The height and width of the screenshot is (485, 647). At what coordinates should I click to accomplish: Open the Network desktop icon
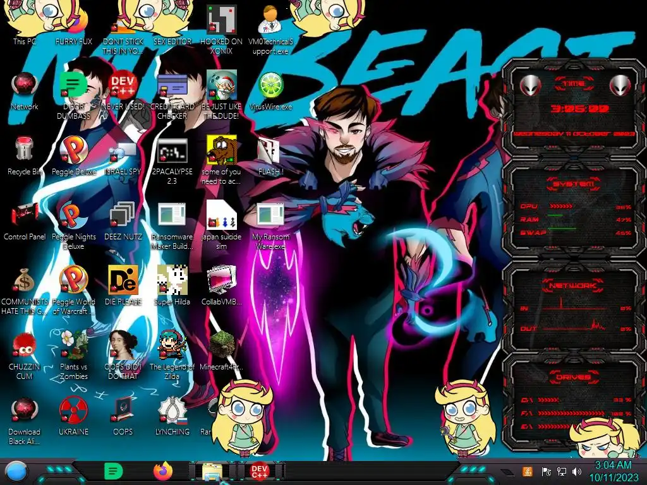[x=25, y=91]
